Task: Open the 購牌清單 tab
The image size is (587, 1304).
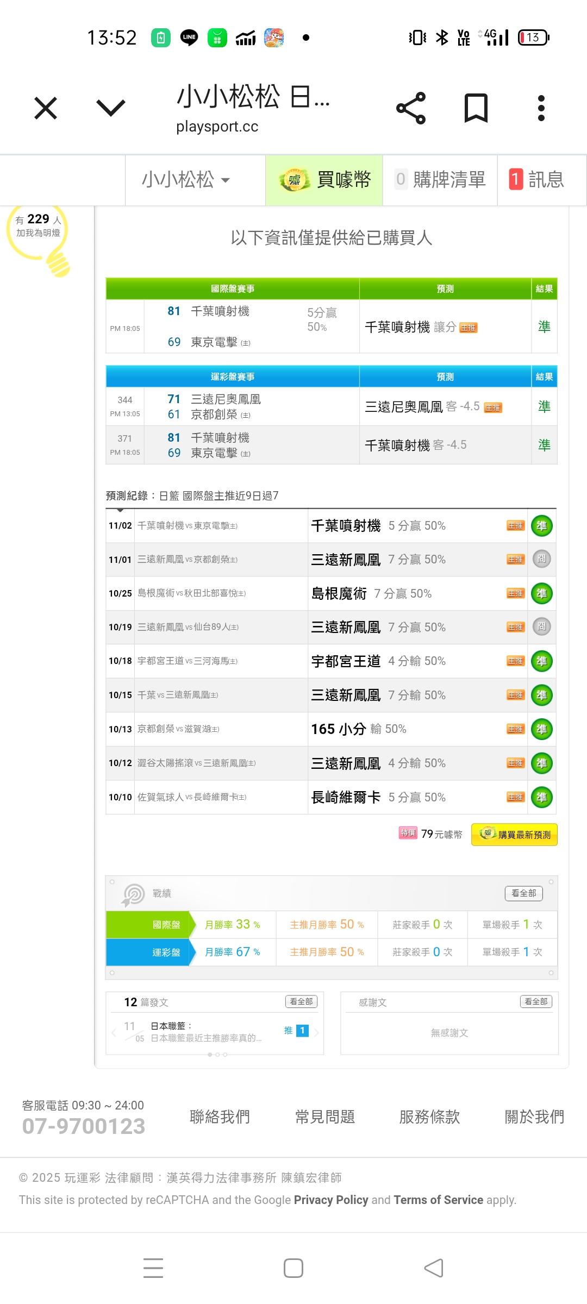Action: coord(440,180)
